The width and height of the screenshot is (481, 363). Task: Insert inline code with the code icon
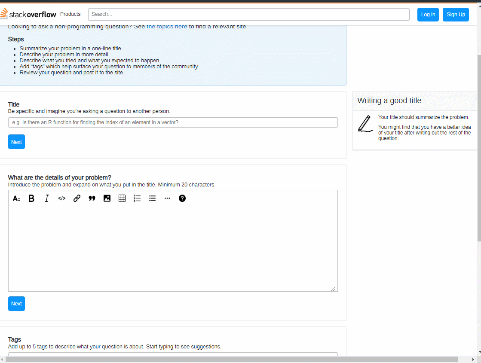(61, 198)
